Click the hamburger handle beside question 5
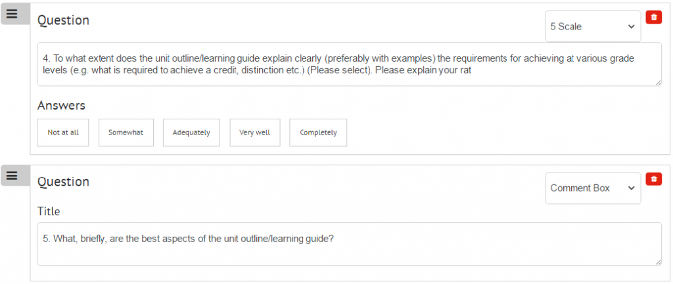This screenshot has width=673, height=284. [x=12, y=176]
